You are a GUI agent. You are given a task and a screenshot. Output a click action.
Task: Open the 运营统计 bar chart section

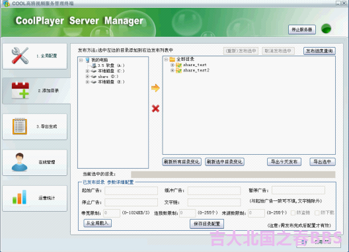point(34,198)
